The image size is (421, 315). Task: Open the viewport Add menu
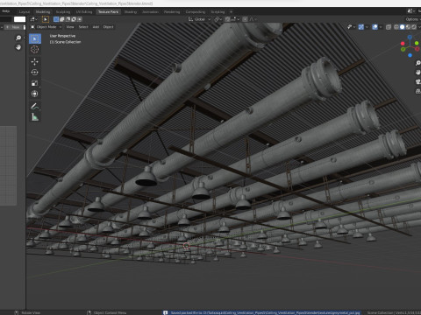[x=96, y=27]
